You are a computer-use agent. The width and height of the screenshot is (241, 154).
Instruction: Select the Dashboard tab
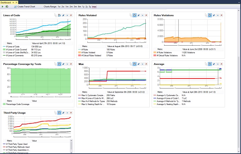pos(6,2)
